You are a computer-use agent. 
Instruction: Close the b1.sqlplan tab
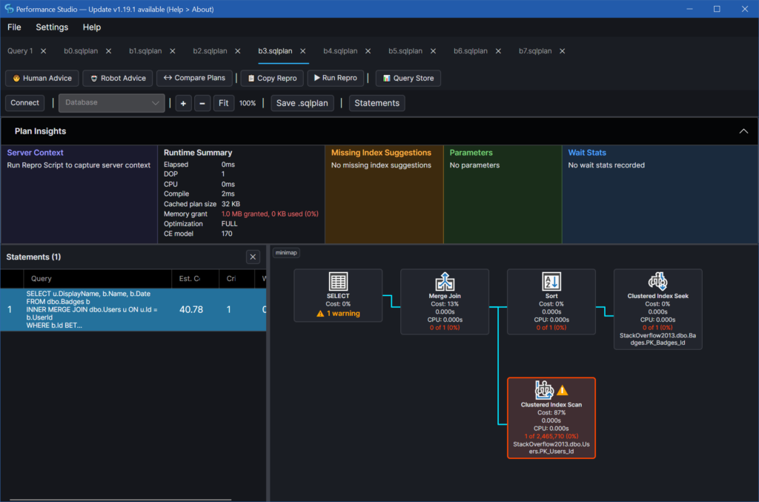pos(173,51)
